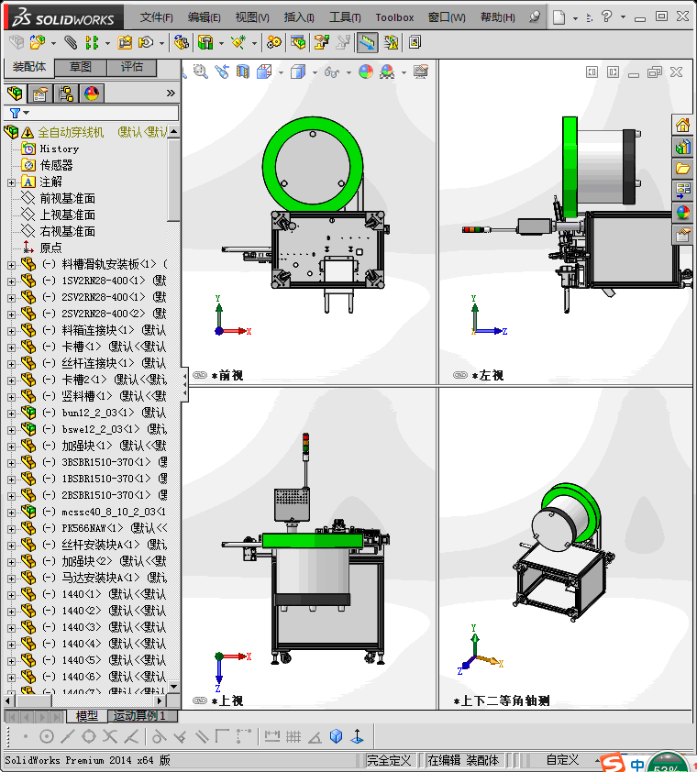Expand the 注解 annotations node

tap(11, 182)
